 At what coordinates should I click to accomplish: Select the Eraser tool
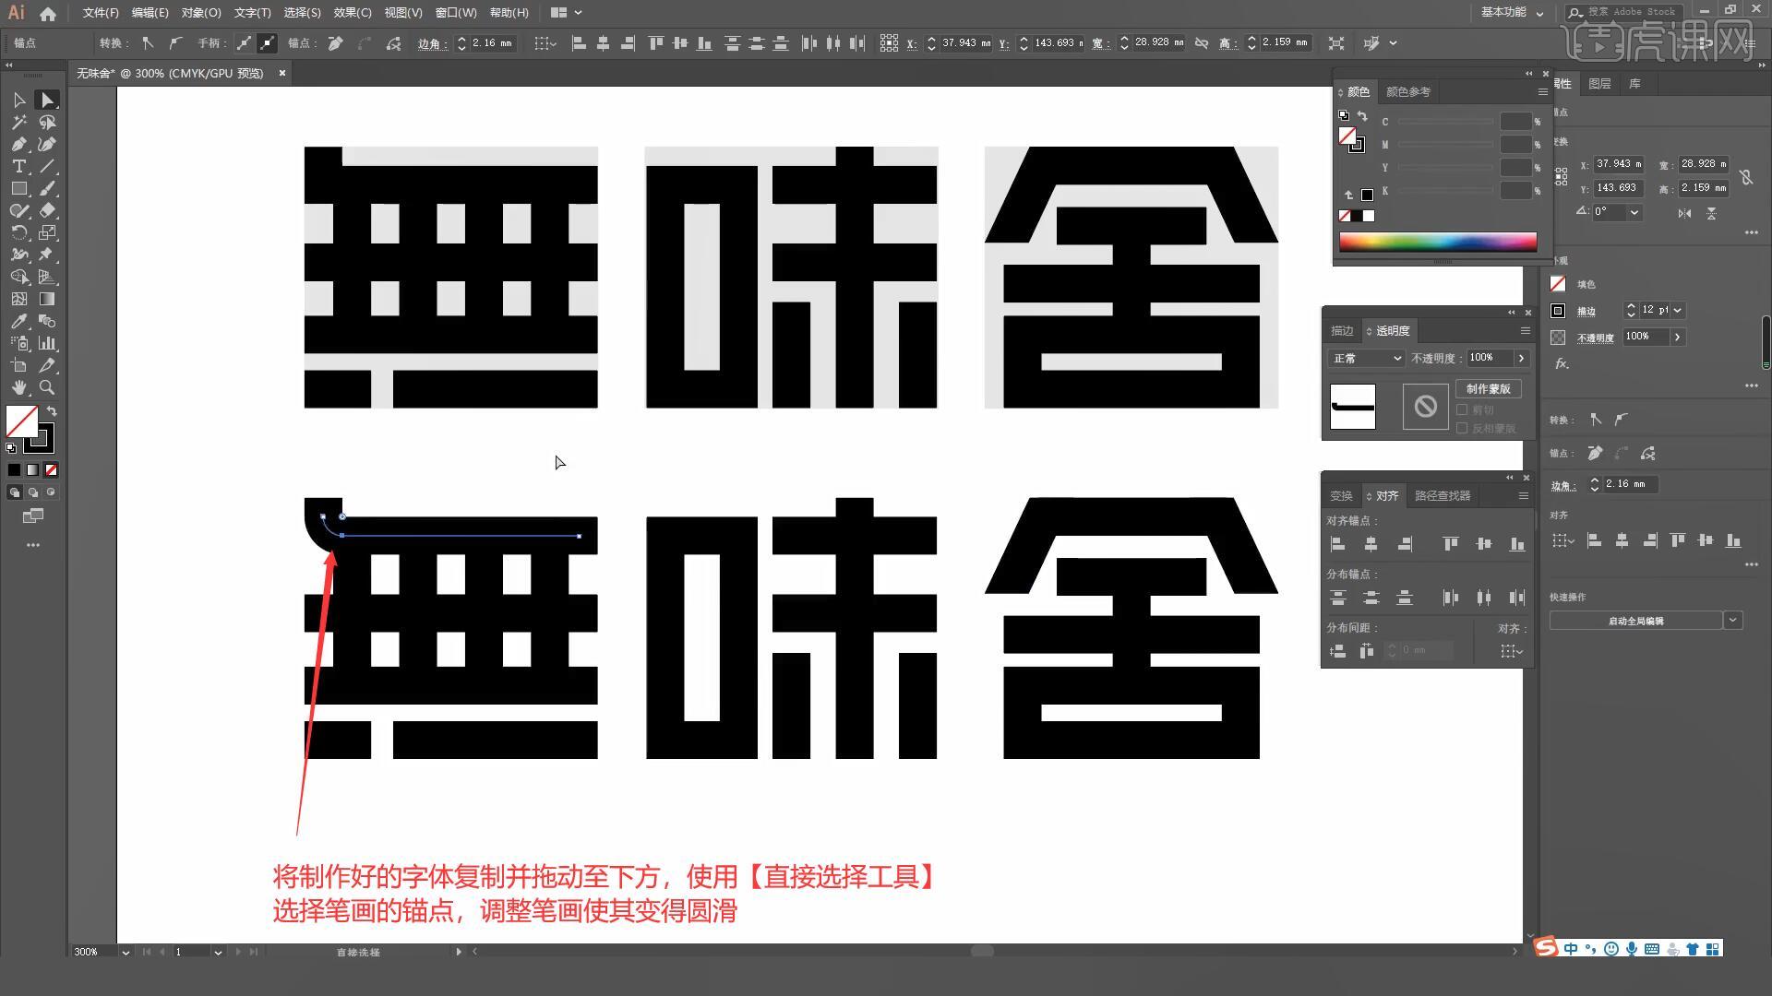[47, 210]
